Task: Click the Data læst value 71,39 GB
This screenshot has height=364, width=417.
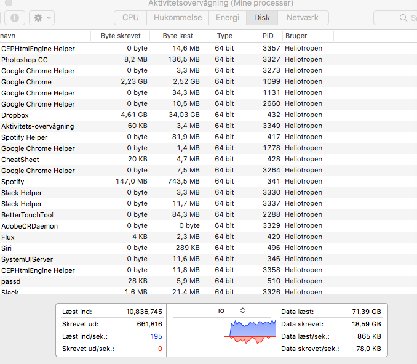Action: coord(367,312)
